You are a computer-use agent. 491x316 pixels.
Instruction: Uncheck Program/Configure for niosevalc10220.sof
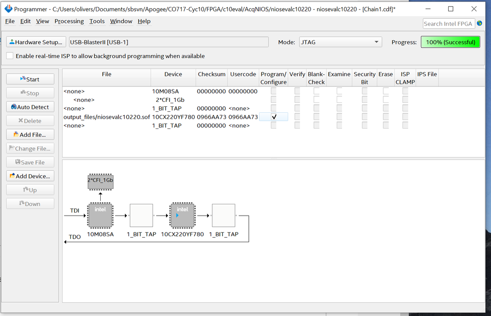(274, 117)
